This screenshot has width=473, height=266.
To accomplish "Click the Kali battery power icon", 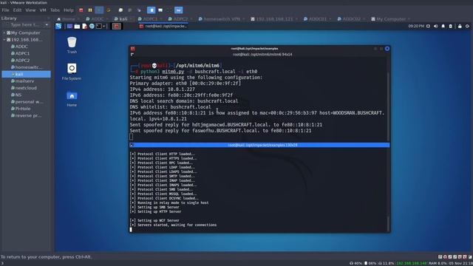I will (x=451, y=27).
